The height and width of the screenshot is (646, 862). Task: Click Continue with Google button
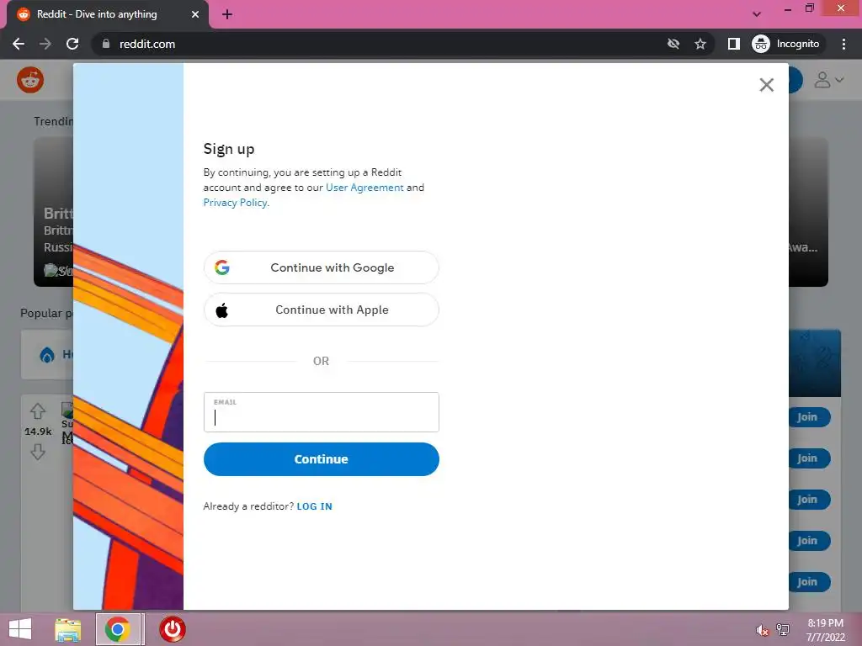321,267
